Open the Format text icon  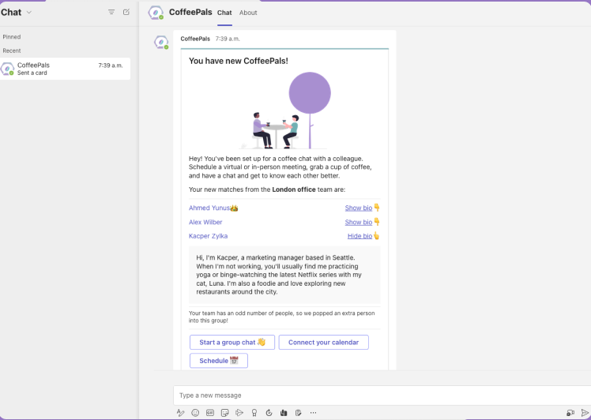click(181, 413)
